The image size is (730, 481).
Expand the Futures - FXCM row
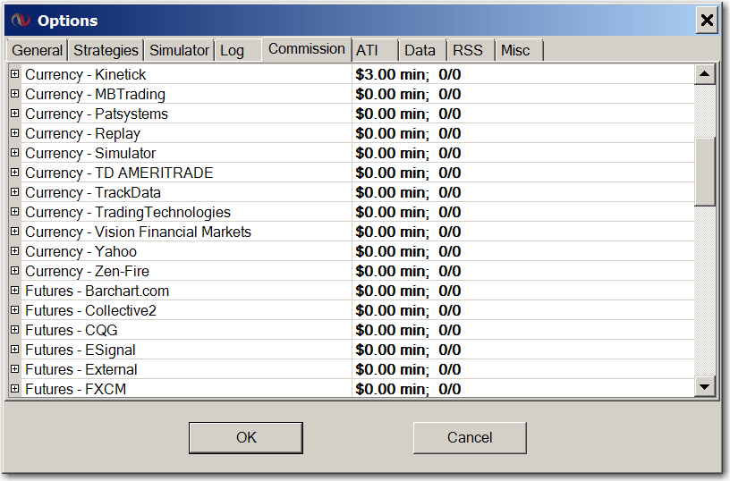click(15, 388)
